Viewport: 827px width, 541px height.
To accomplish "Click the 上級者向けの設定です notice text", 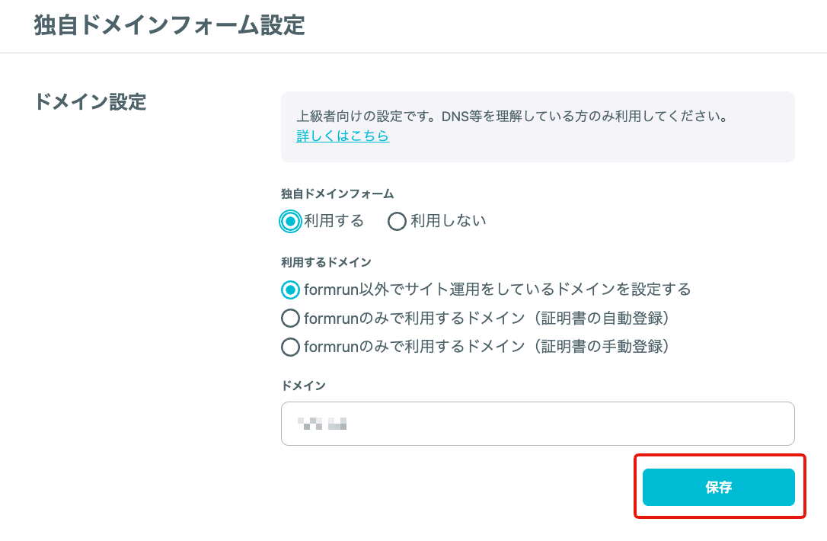I will coord(512,116).
